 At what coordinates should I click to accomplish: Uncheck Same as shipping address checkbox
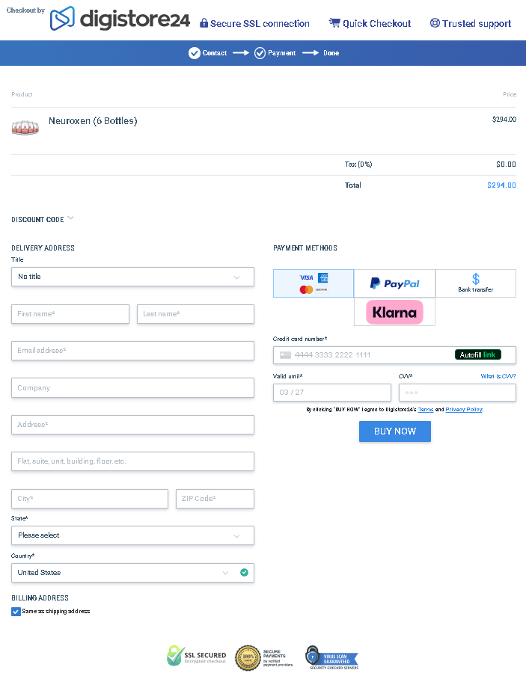(x=16, y=612)
